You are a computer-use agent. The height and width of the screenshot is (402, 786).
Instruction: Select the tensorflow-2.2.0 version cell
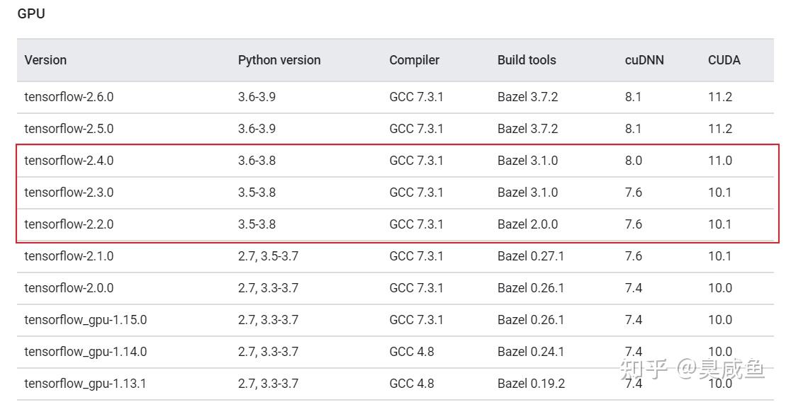coord(69,224)
